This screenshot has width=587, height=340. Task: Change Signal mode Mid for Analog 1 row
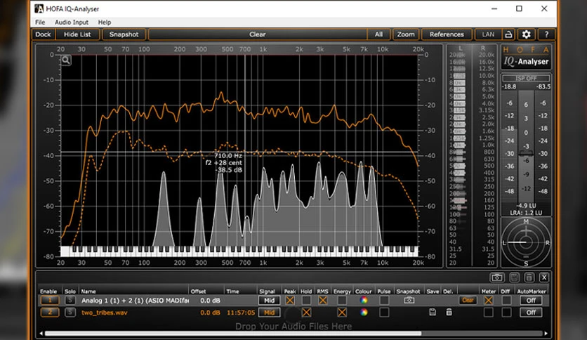tap(269, 300)
